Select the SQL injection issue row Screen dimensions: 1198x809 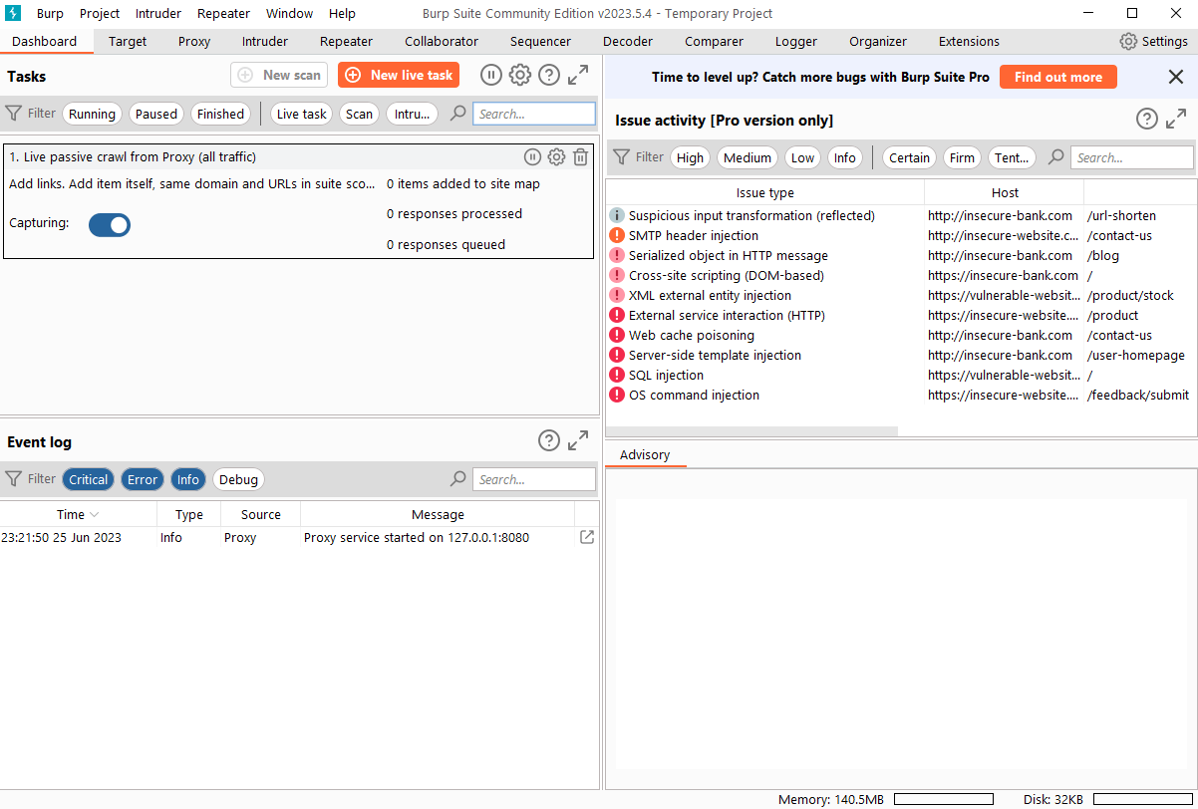point(901,376)
